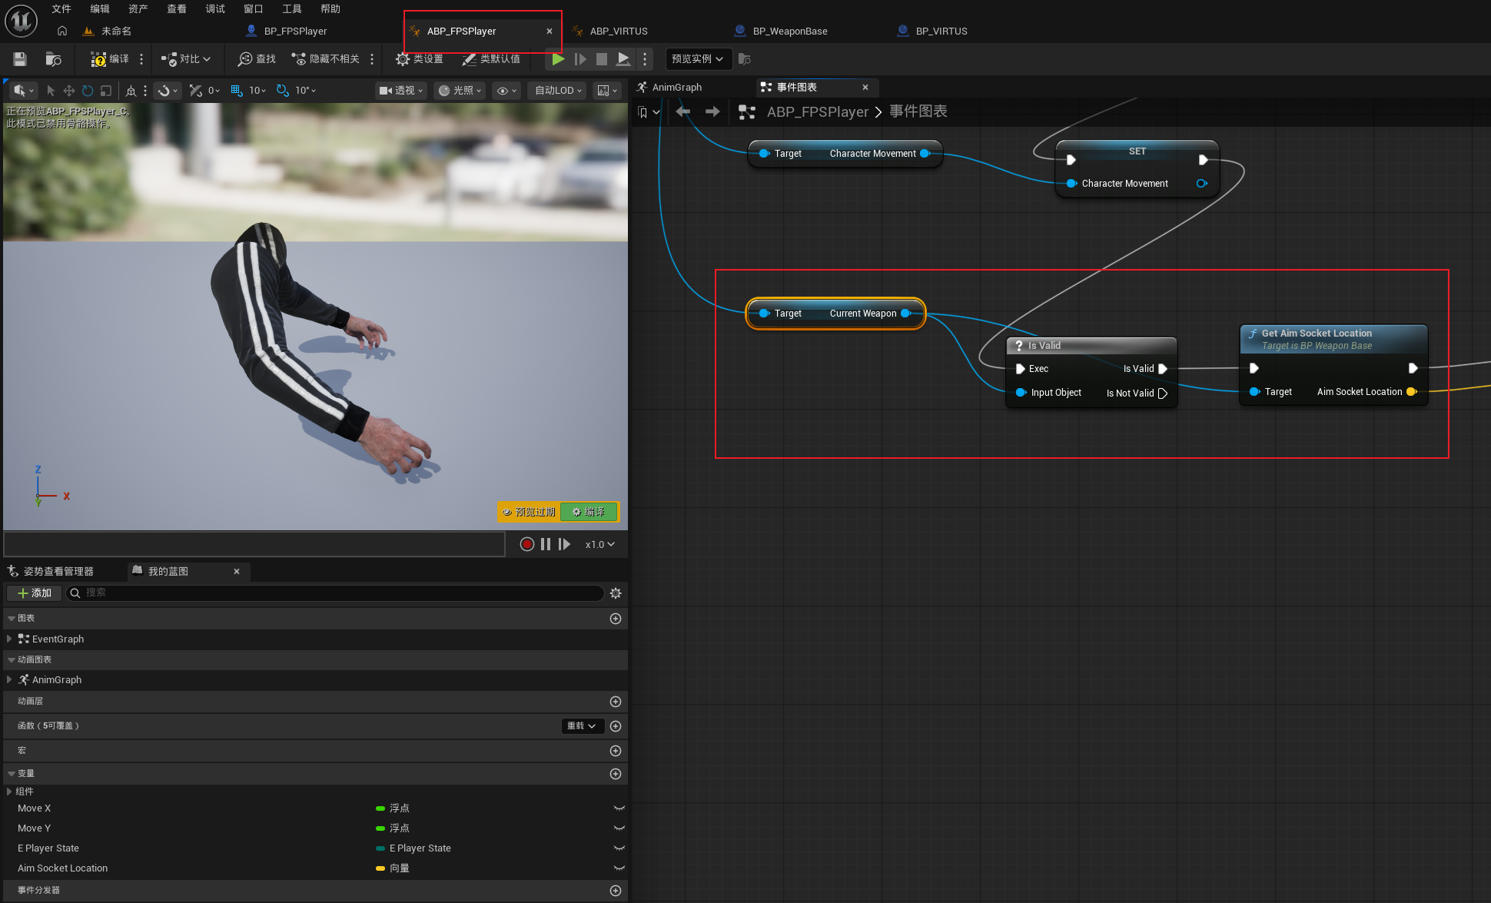Viewport: 1491px width, 903px height.
Task: Click the green 编译 button in viewport
Action: pos(589,512)
